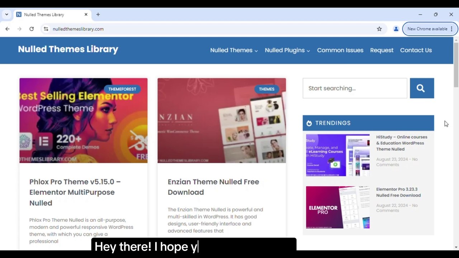Open Phlox Pro Theme v5.15.0 post title
Viewport: 459px width, 258px height.
(75, 192)
